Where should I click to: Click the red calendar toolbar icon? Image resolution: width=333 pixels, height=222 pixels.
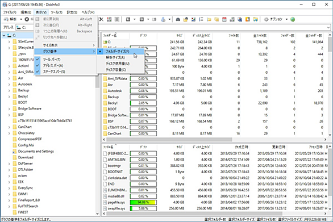(224, 19)
